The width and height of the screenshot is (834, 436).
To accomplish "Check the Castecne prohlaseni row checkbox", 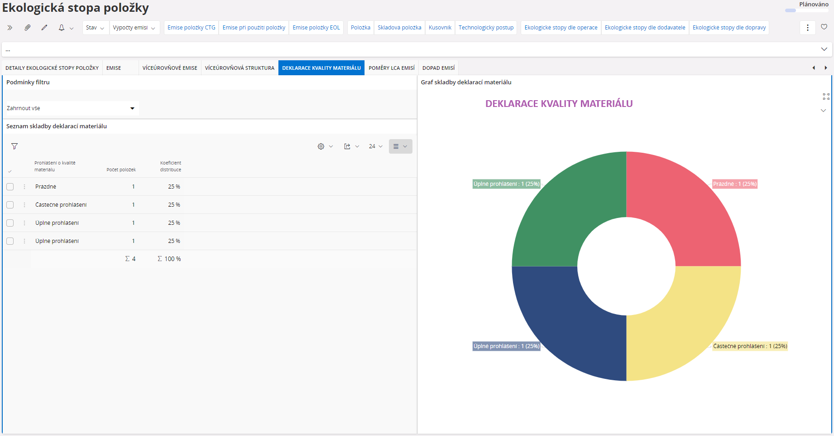I will (x=10, y=205).
